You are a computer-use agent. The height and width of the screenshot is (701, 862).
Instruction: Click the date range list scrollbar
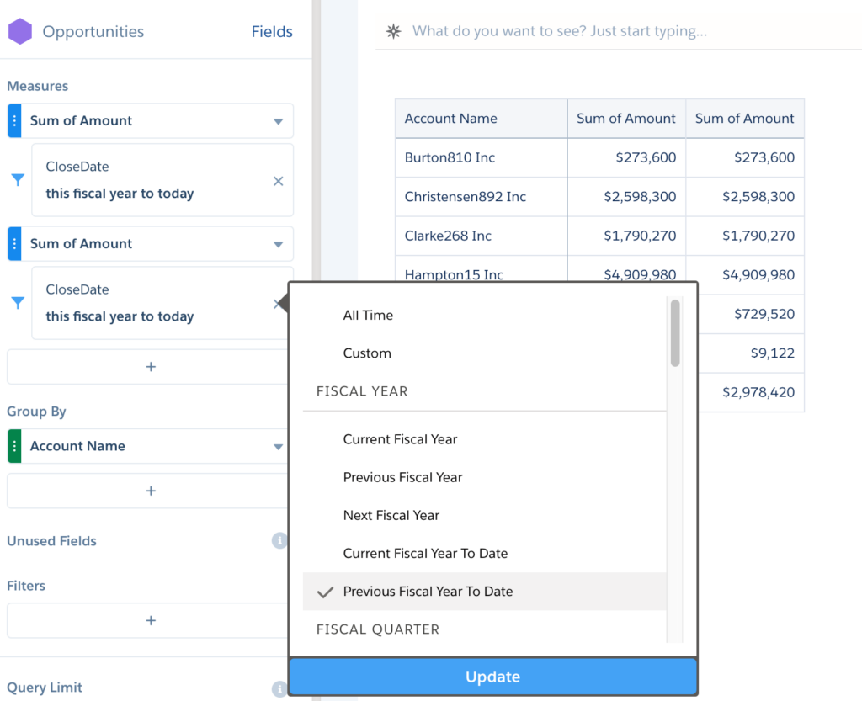[675, 333]
